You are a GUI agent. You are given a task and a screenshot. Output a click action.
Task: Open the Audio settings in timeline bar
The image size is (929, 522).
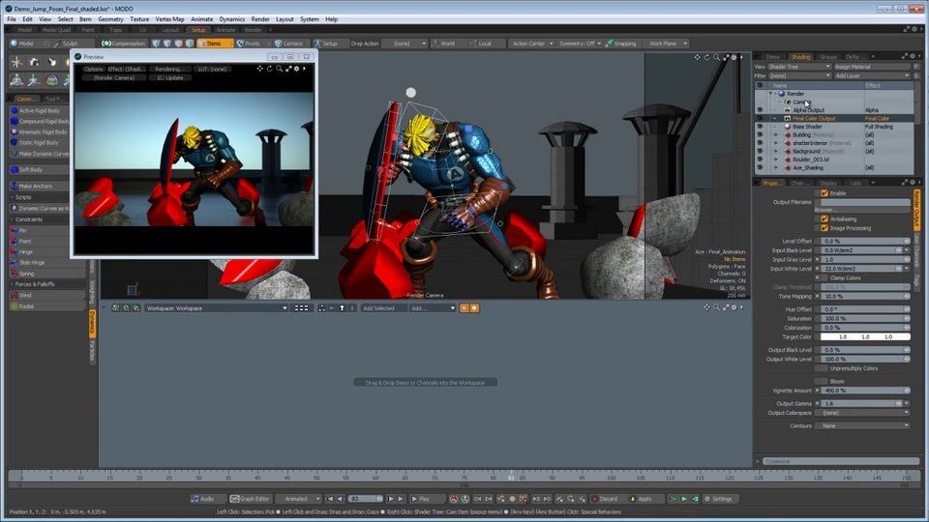(x=203, y=499)
